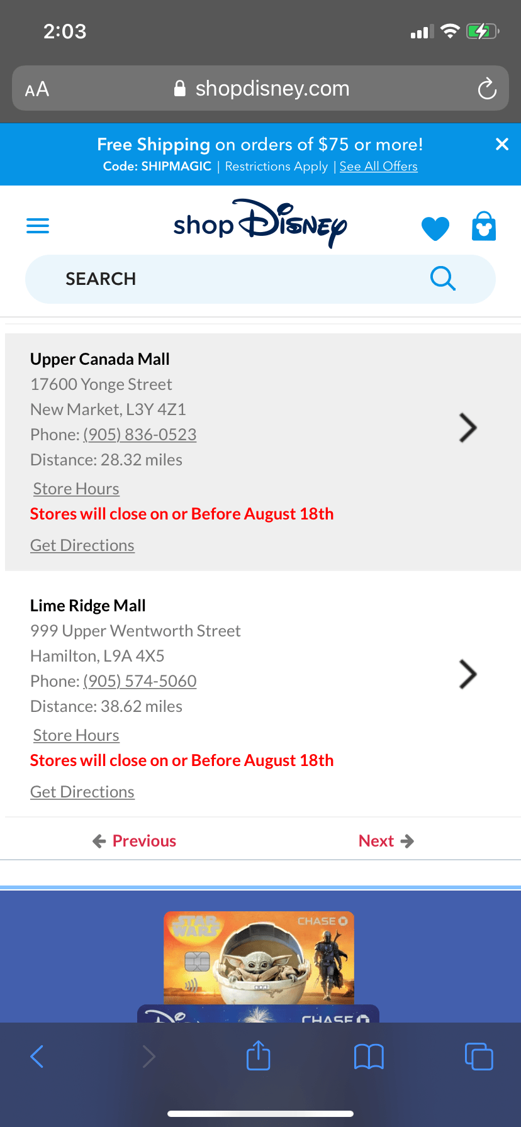Go back with Safari's back arrow
Screen dimensions: 521x1127
pyautogui.click(x=38, y=1057)
